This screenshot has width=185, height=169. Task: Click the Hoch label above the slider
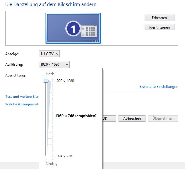50,74
